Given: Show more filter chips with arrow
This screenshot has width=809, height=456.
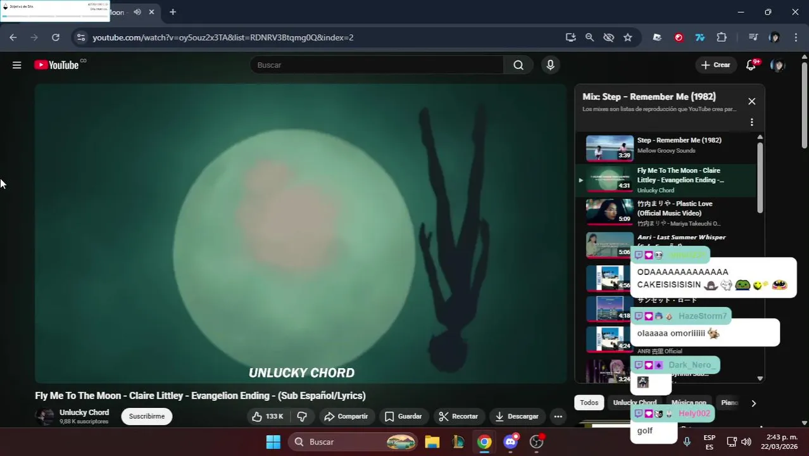Looking at the screenshot, I should [x=753, y=403].
